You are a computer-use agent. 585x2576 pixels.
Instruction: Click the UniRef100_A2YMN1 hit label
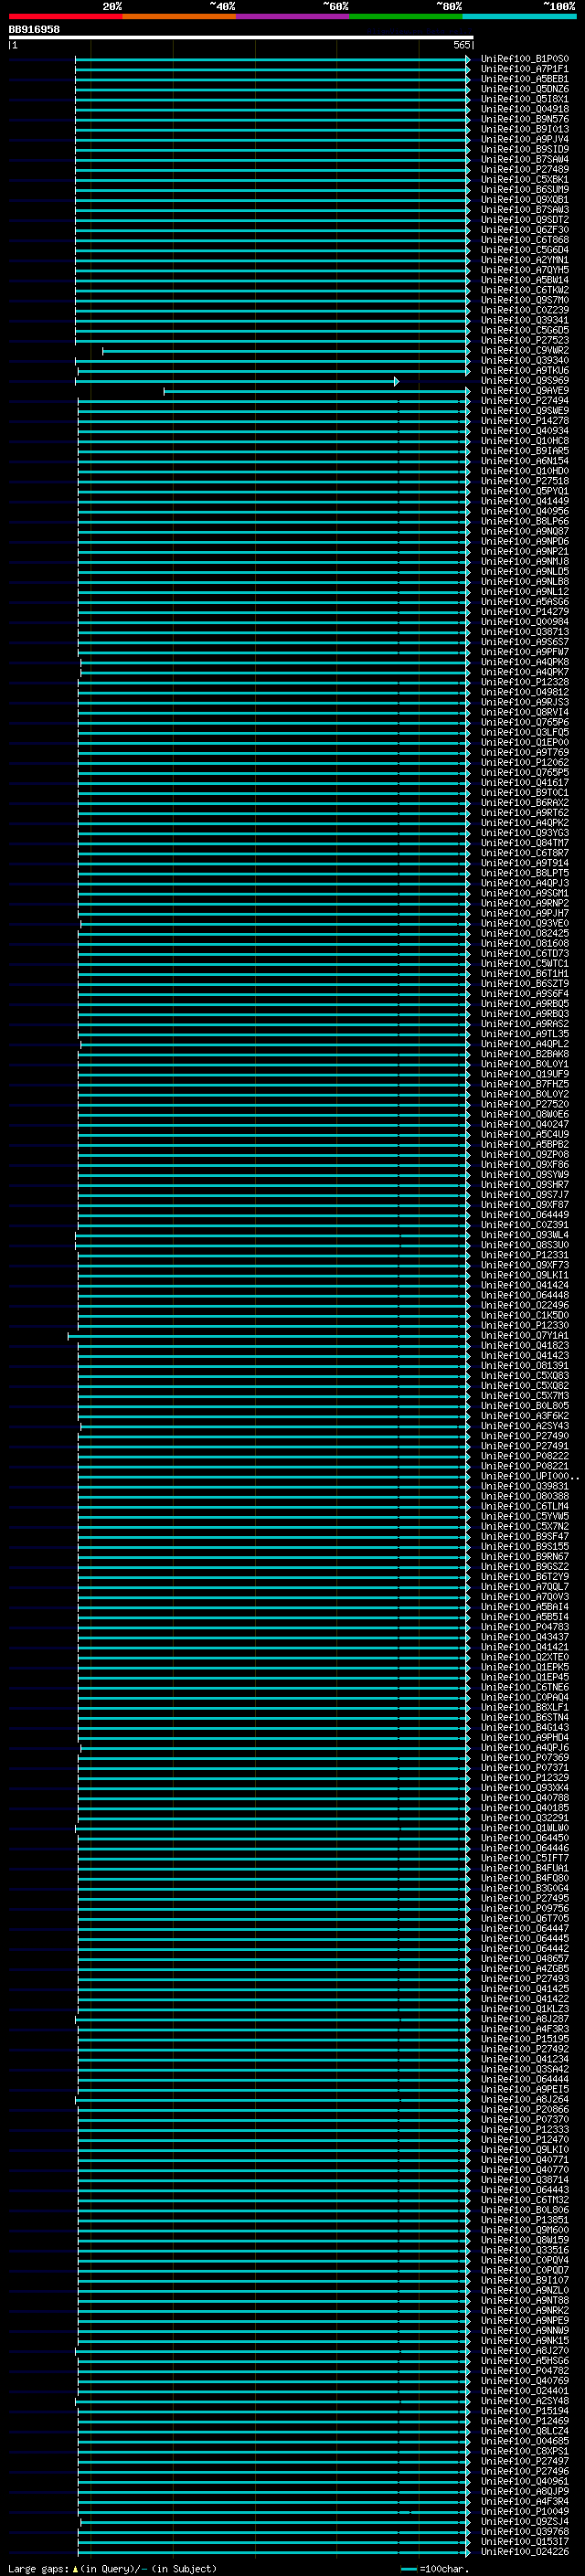point(525,260)
